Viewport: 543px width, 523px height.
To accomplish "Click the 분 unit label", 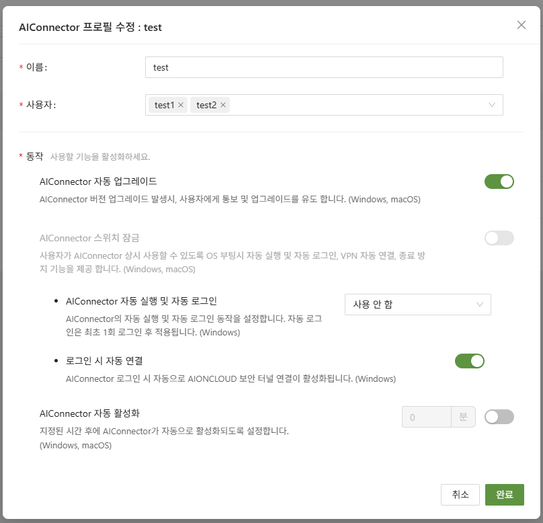I will [463, 417].
